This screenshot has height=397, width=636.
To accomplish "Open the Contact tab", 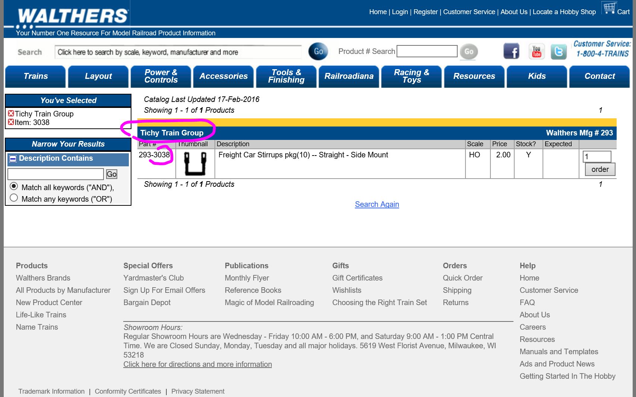I will [x=600, y=76].
